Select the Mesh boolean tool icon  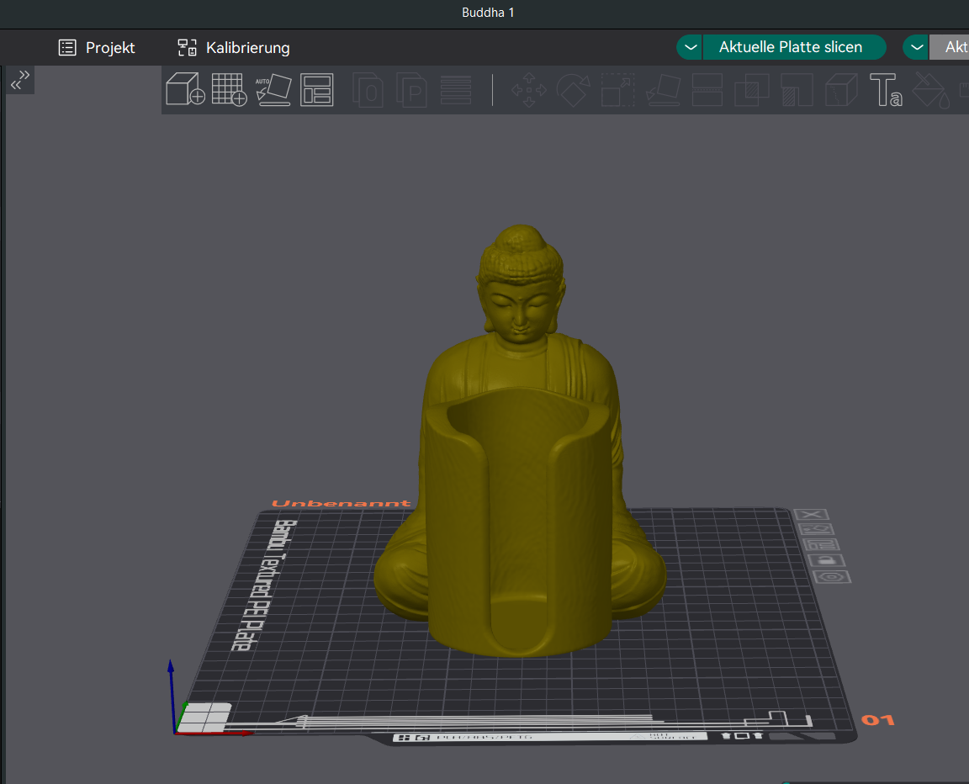click(751, 89)
